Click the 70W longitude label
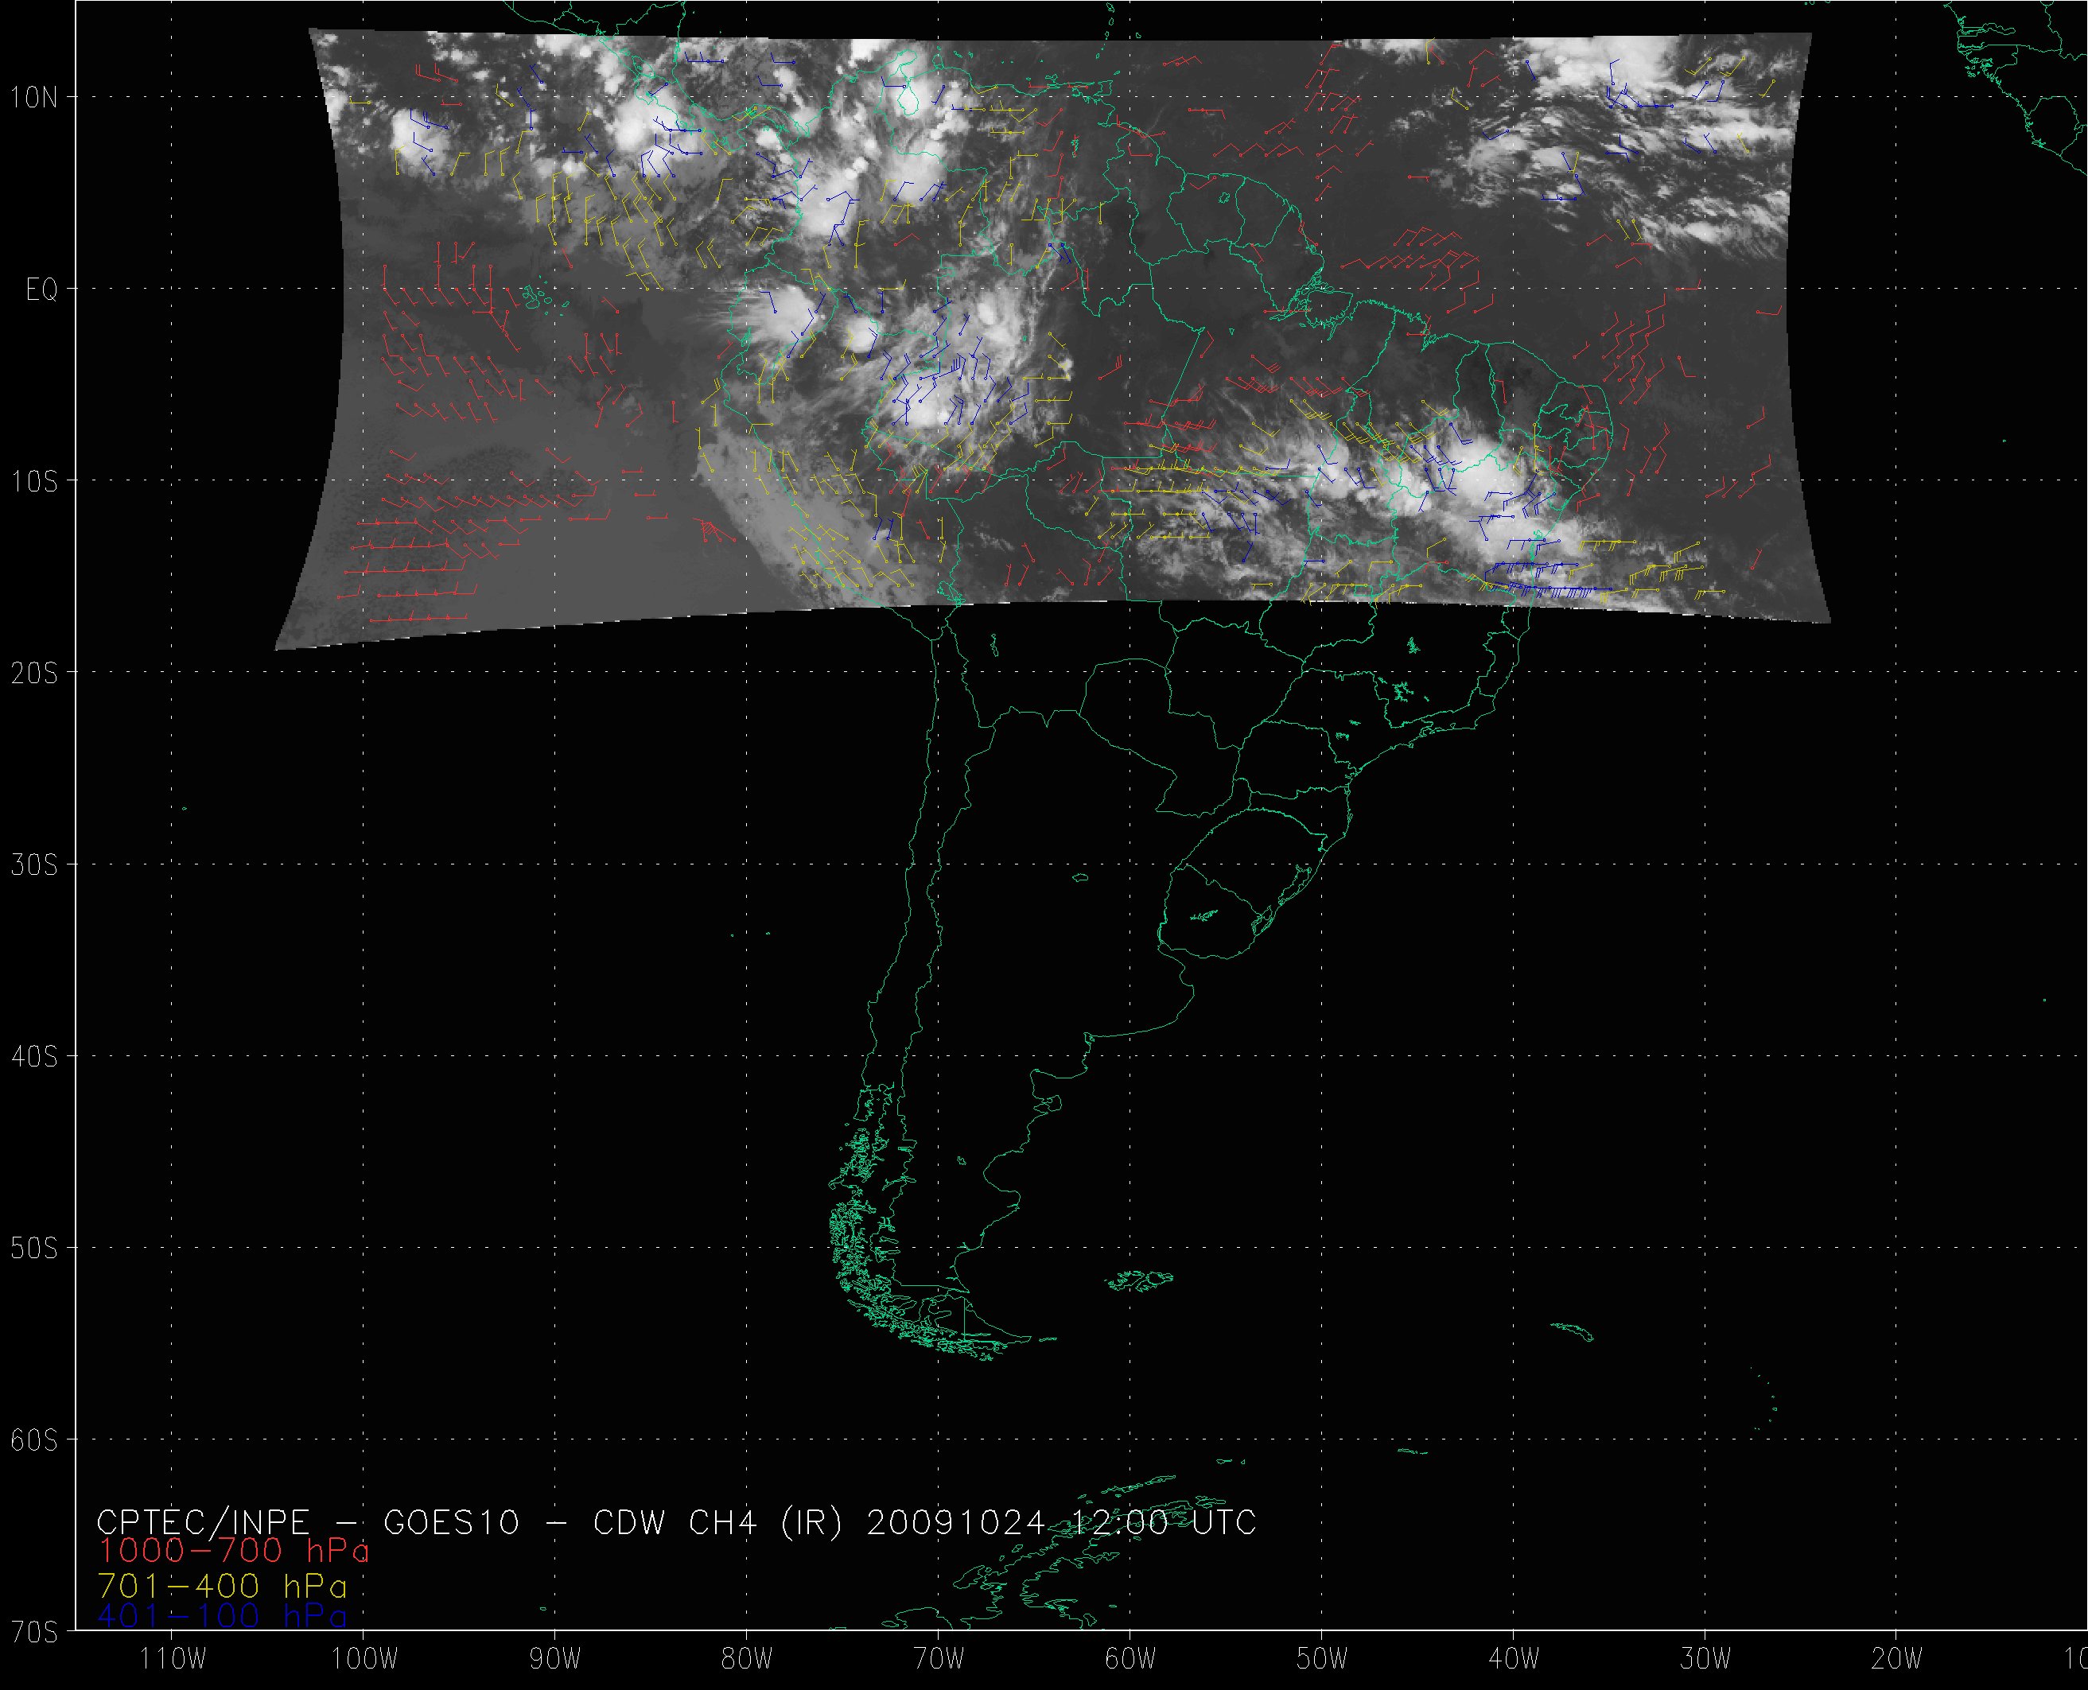Screen dimensions: 2088x1690 [940, 1659]
